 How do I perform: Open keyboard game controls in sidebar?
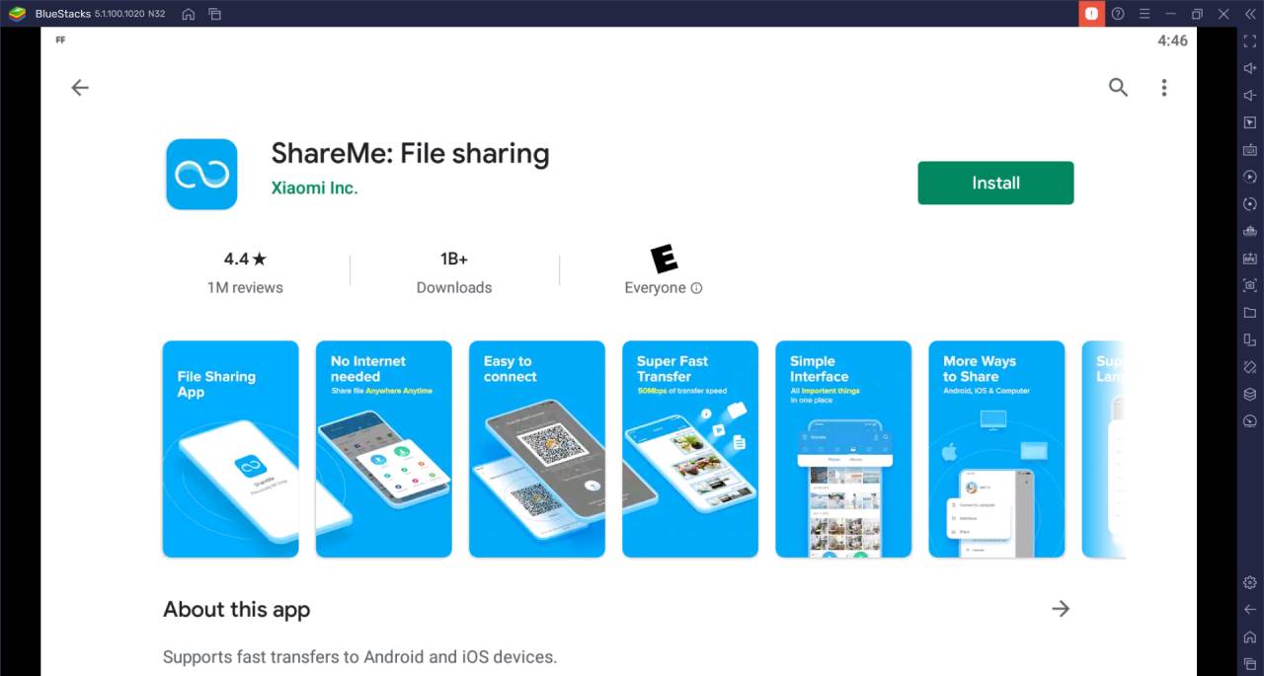point(1250,150)
